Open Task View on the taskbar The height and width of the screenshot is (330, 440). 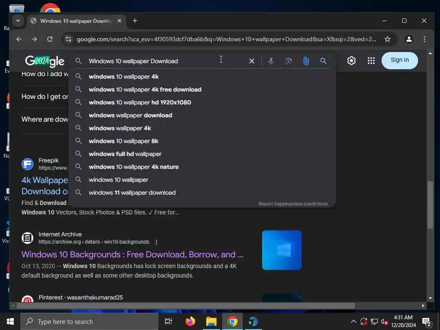(168, 321)
